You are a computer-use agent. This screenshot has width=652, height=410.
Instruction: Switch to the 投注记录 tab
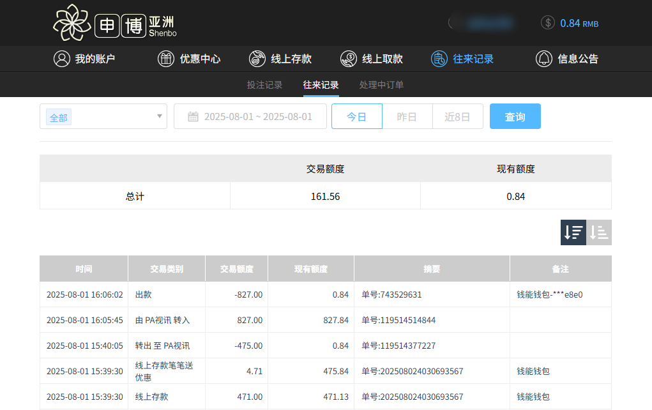click(x=264, y=84)
